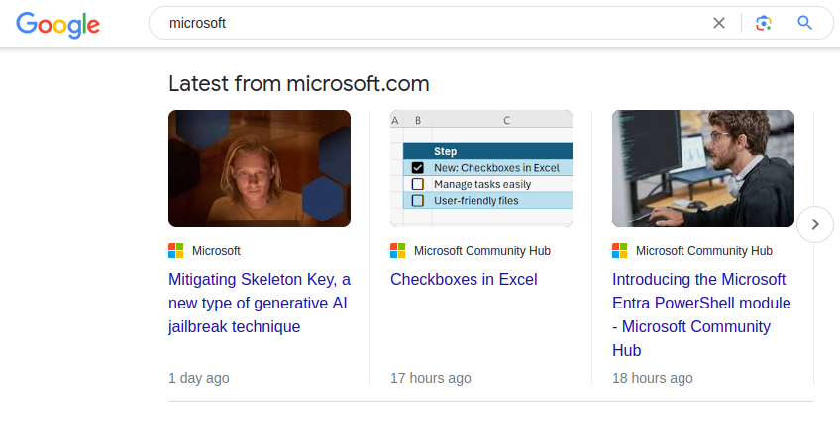Click Microsoft logo icon on Entra PowerShell card
Viewport: 840px width, 440px height.
(x=620, y=251)
